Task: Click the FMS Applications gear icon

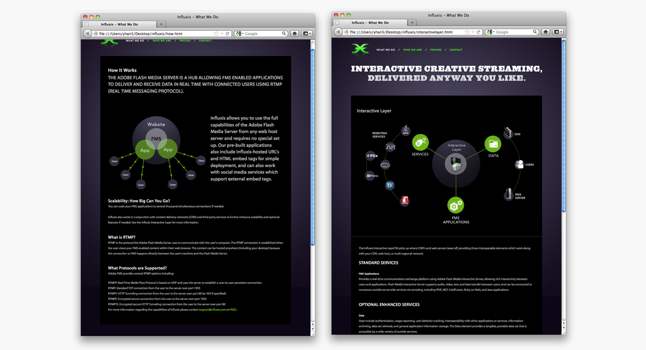Action: (x=455, y=205)
